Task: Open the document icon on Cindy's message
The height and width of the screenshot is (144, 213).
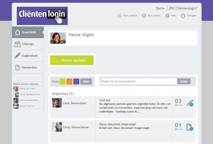Action: coord(190,127)
